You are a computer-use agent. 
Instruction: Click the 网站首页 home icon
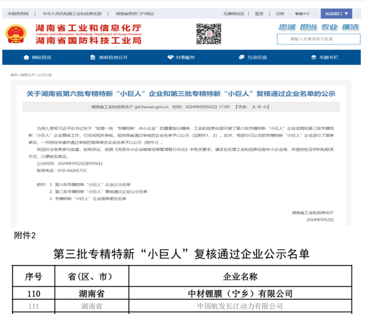[x=26, y=57]
